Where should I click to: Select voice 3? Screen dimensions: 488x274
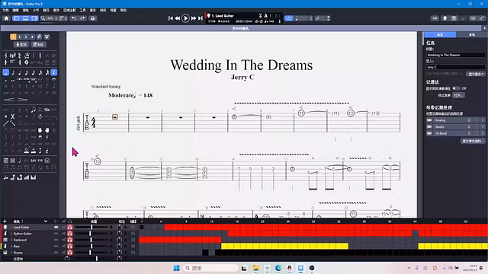pos(26,37)
